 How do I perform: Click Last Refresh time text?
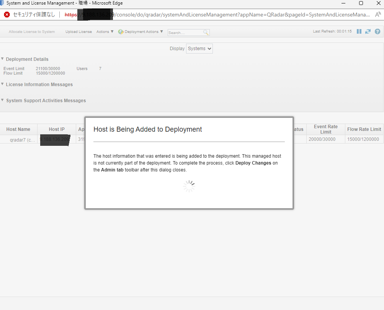[x=332, y=31]
